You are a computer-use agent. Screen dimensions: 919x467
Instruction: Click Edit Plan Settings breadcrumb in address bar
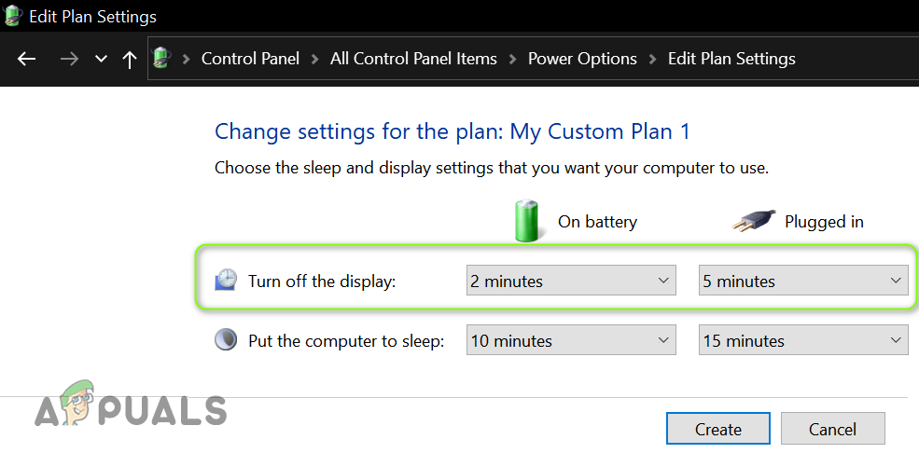(731, 59)
